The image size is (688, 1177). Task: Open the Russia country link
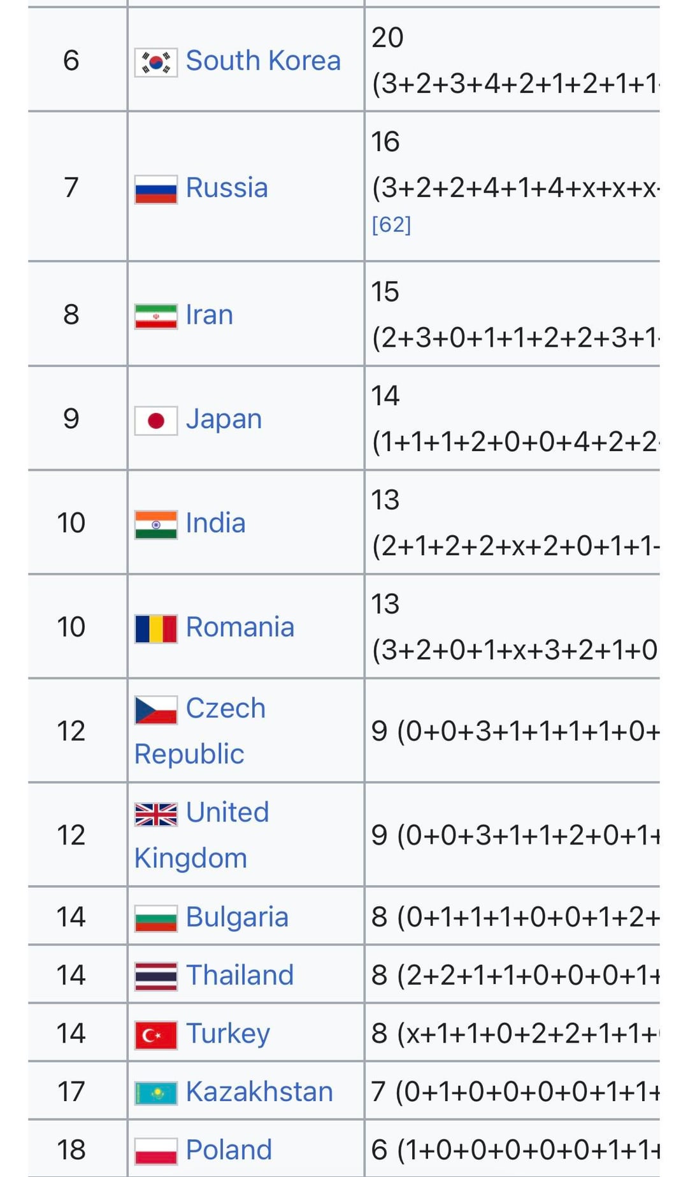(226, 188)
